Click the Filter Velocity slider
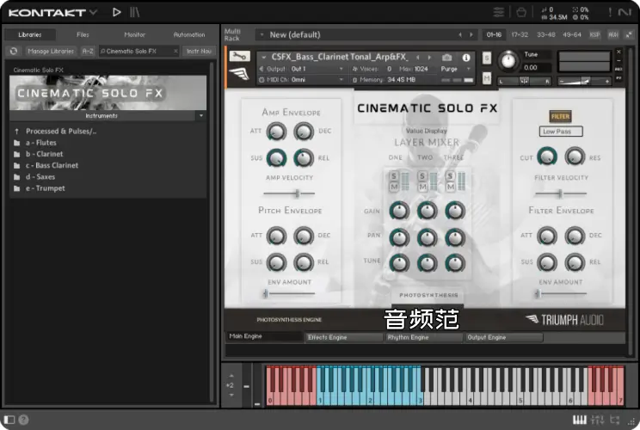The height and width of the screenshot is (430, 640). (x=561, y=193)
